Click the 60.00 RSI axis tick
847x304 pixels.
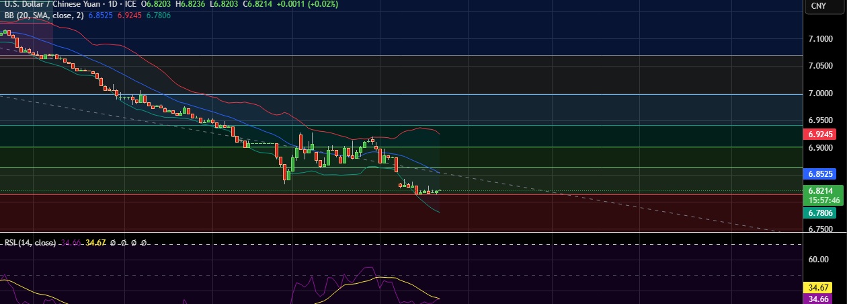pos(819,259)
